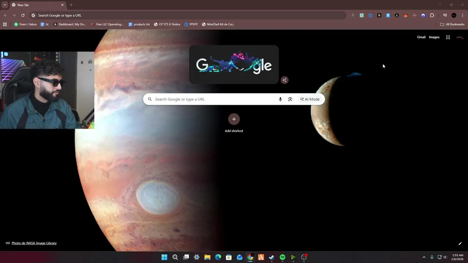This screenshot has height=263, width=468.
Task: Click the voice search microphone icon
Action: coord(280,99)
